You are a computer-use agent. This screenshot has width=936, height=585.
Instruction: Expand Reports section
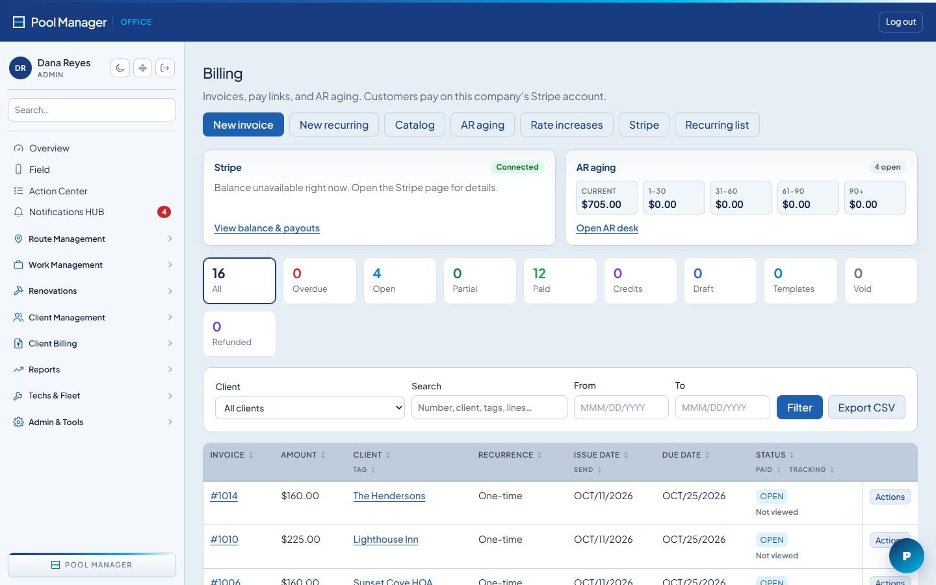[92, 369]
